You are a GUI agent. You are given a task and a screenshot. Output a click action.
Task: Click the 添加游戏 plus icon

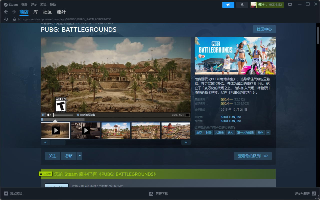coord(6,194)
